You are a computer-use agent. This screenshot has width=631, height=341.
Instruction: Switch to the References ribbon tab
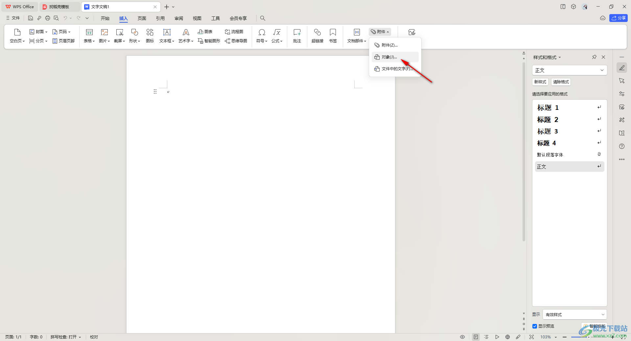tap(160, 18)
